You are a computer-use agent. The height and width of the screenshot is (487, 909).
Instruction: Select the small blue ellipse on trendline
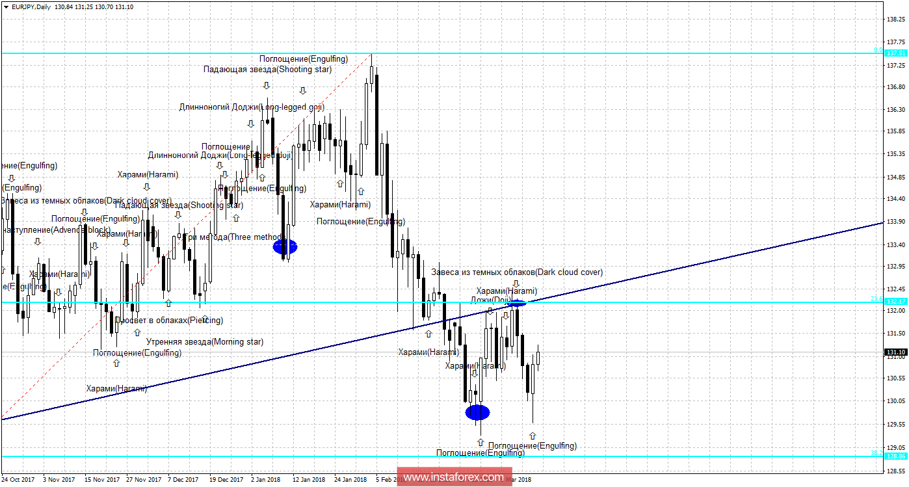click(x=518, y=304)
